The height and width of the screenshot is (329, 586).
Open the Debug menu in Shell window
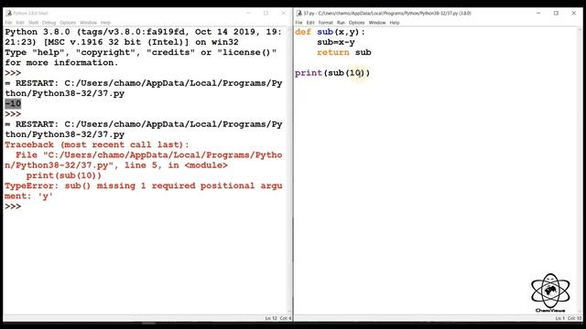[x=49, y=23]
